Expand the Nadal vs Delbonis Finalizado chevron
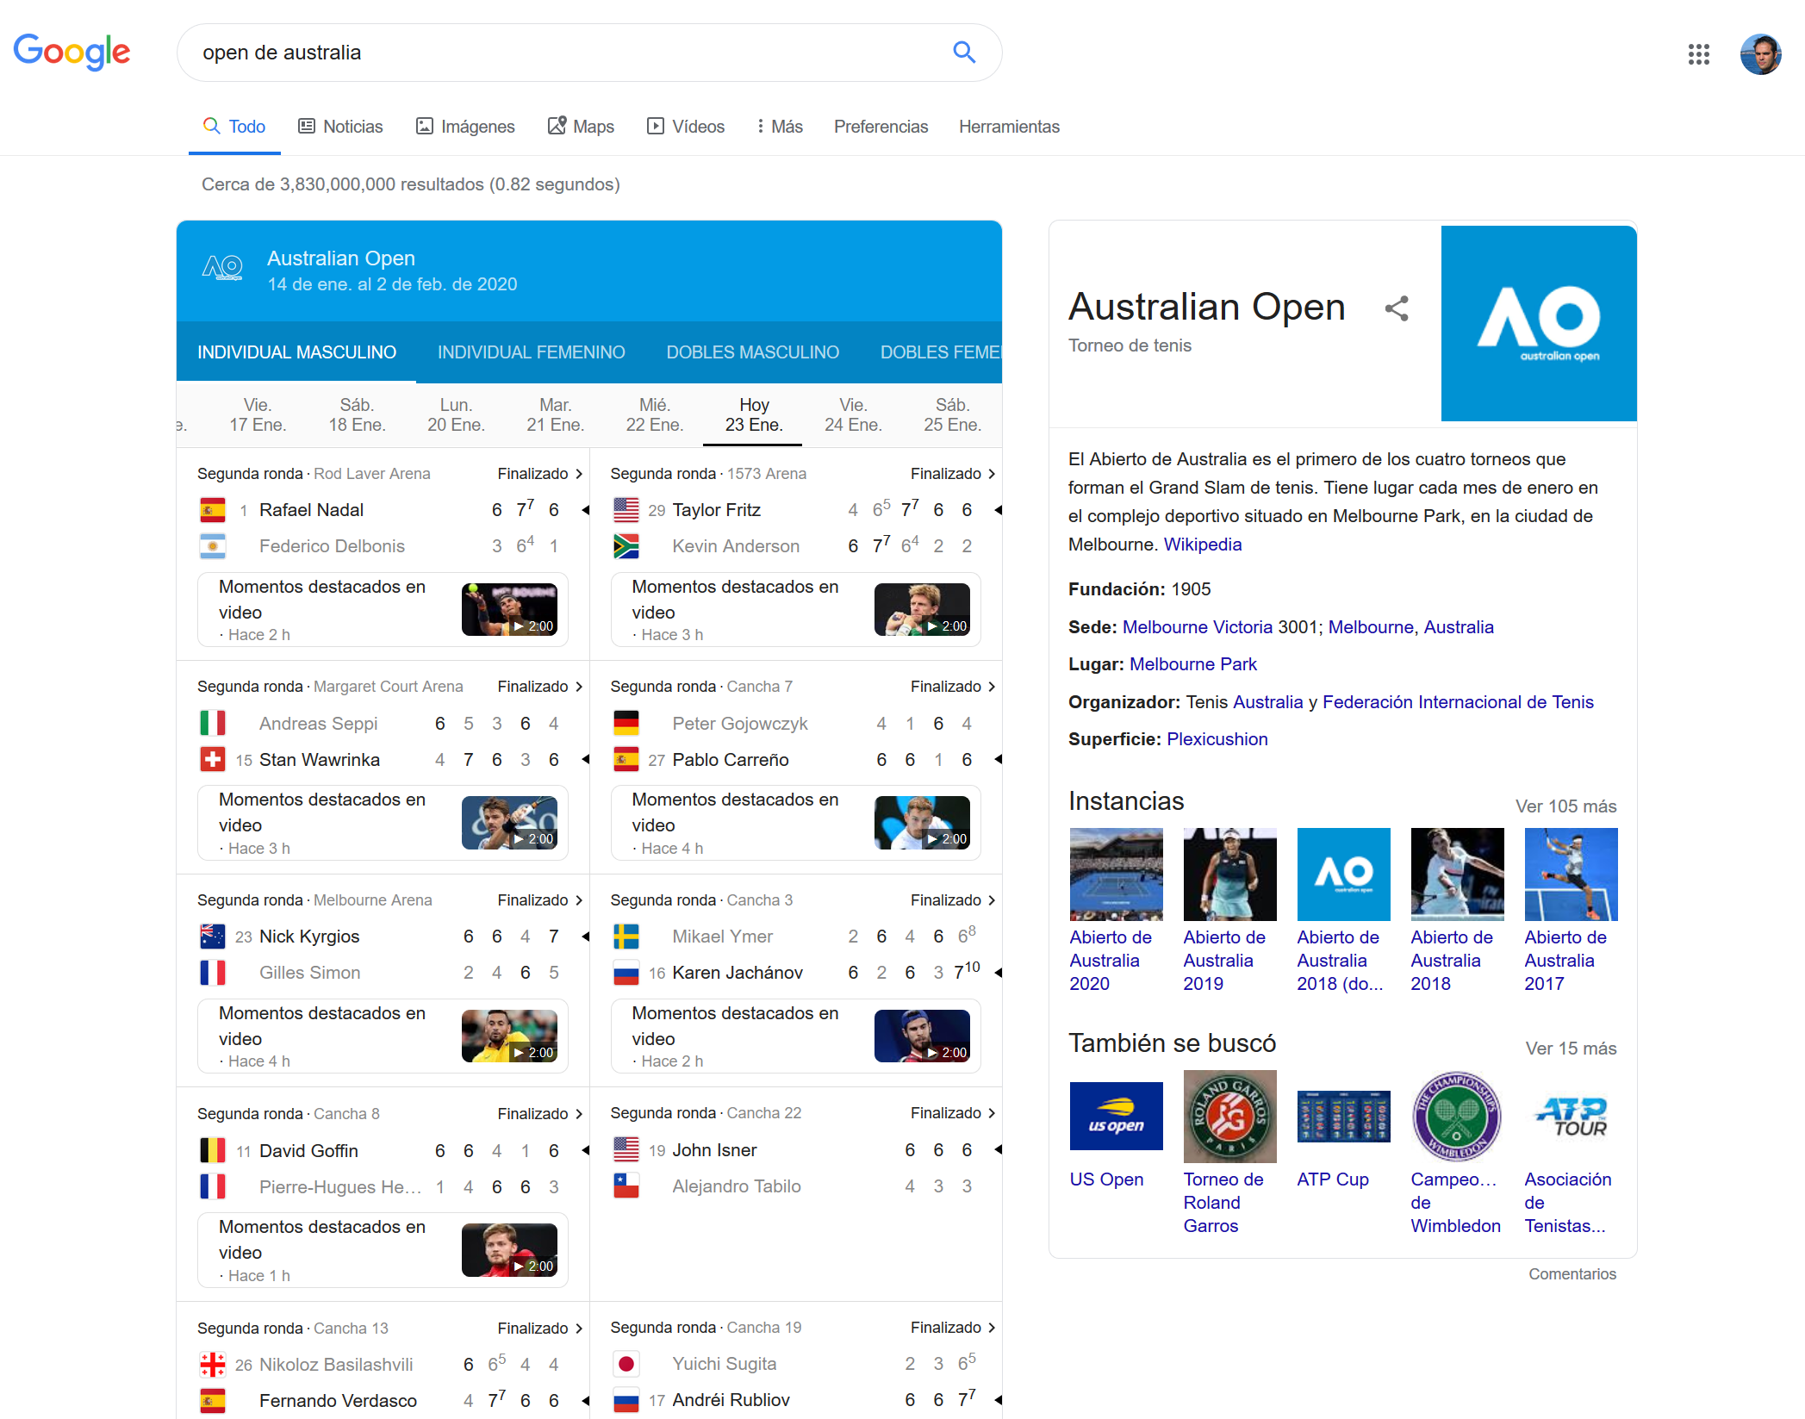Screen dimensions: 1805x1419 pos(579,474)
